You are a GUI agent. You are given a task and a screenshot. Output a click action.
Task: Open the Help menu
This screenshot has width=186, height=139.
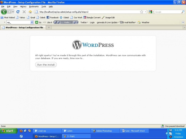pyautogui.click(x=51, y=7)
